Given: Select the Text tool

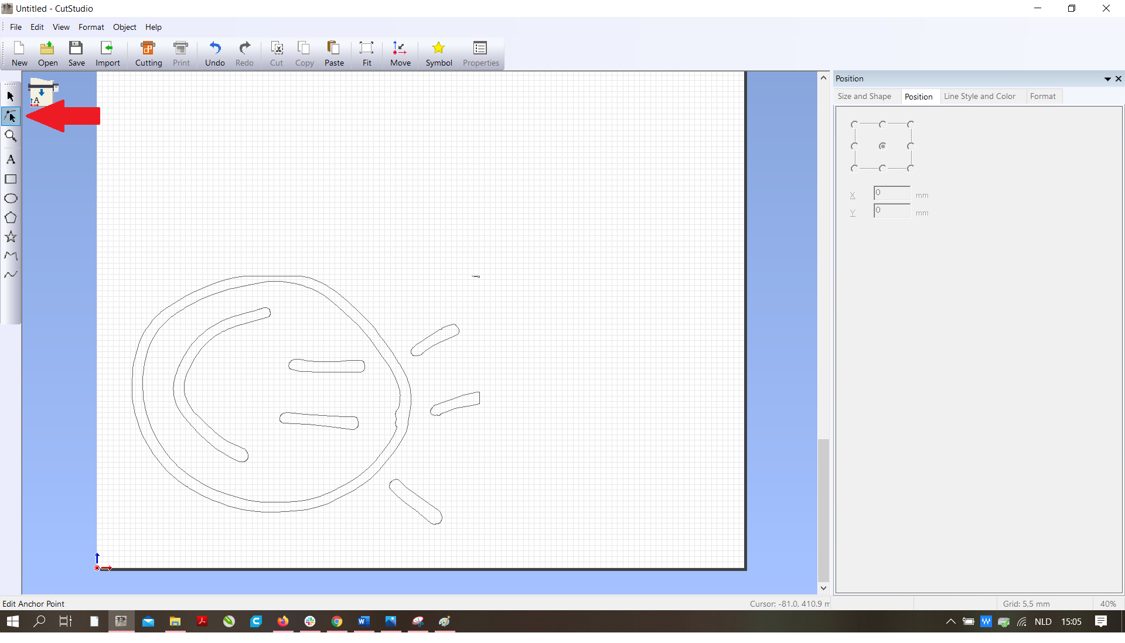Looking at the screenshot, I should (x=11, y=159).
